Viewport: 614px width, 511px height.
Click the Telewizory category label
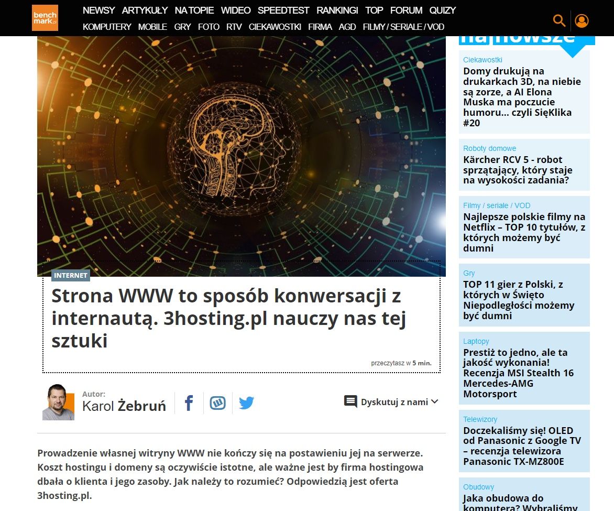[480, 419]
